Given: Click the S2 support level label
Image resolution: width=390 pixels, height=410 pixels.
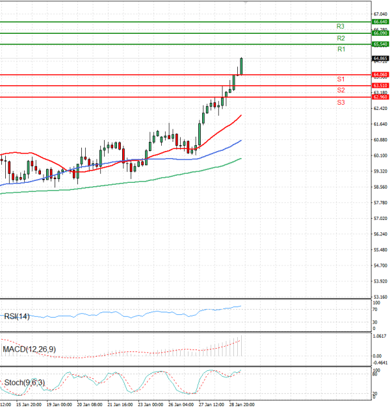Looking at the screenshot, I should click(341, 90).
